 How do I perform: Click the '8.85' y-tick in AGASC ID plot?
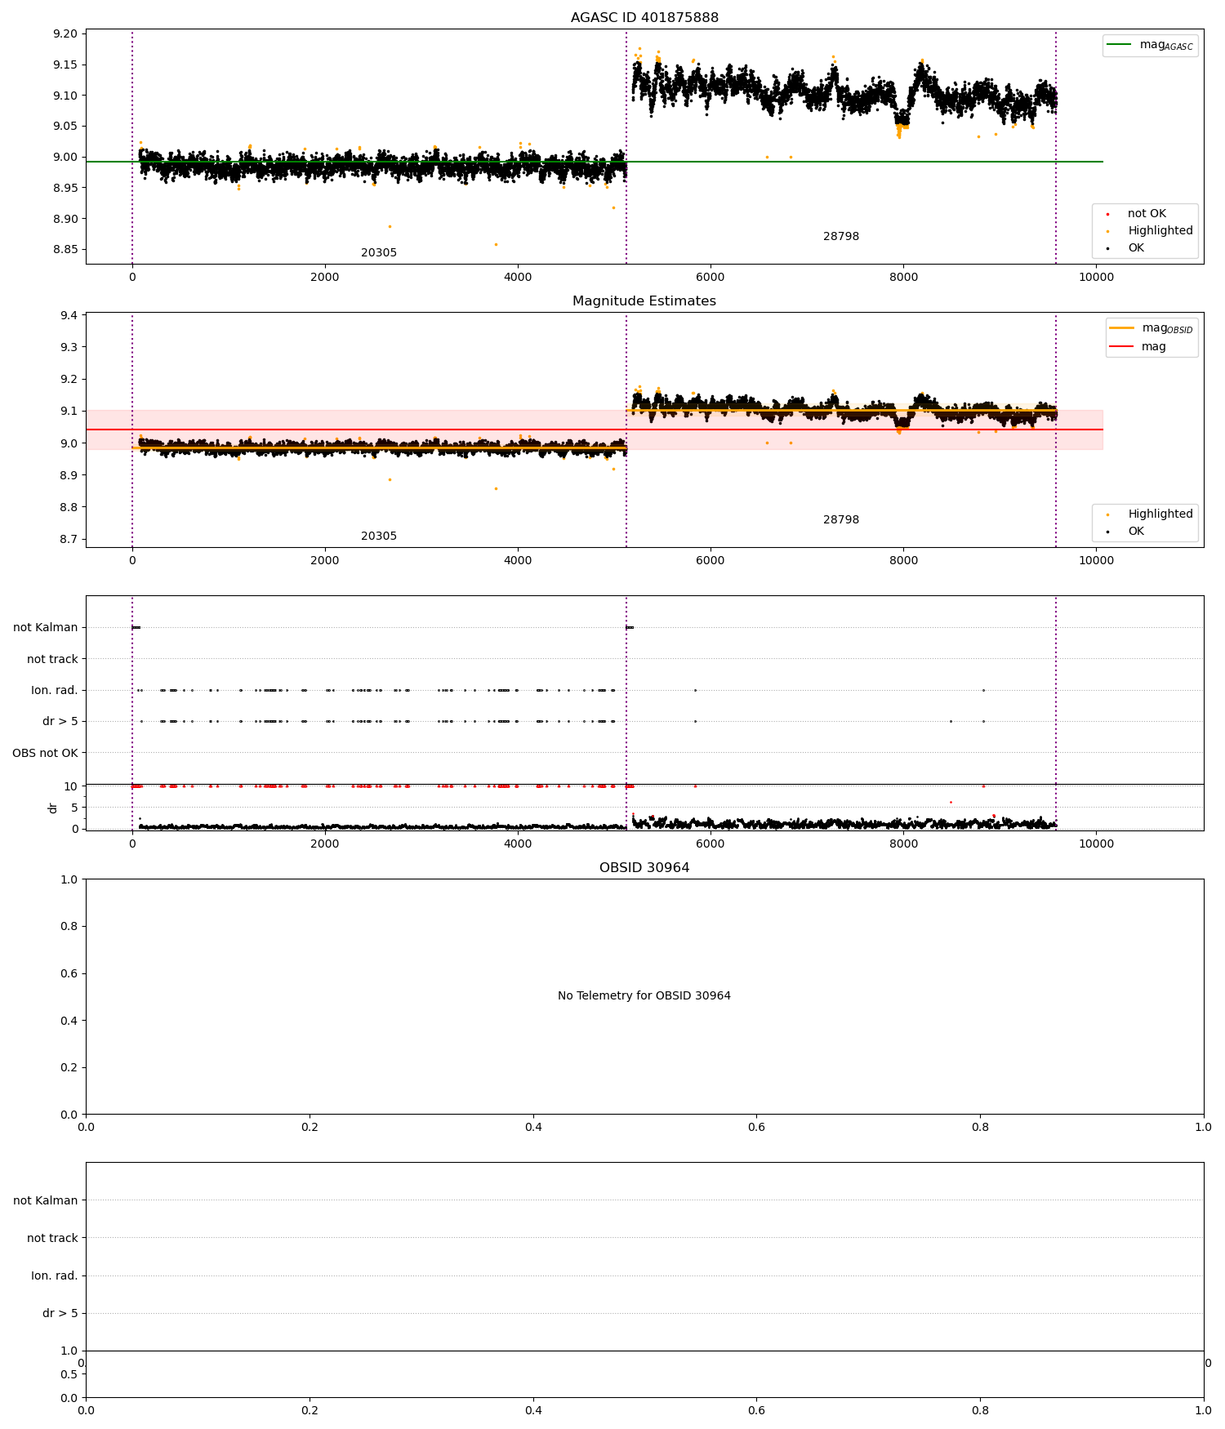(x=65, y=250)
